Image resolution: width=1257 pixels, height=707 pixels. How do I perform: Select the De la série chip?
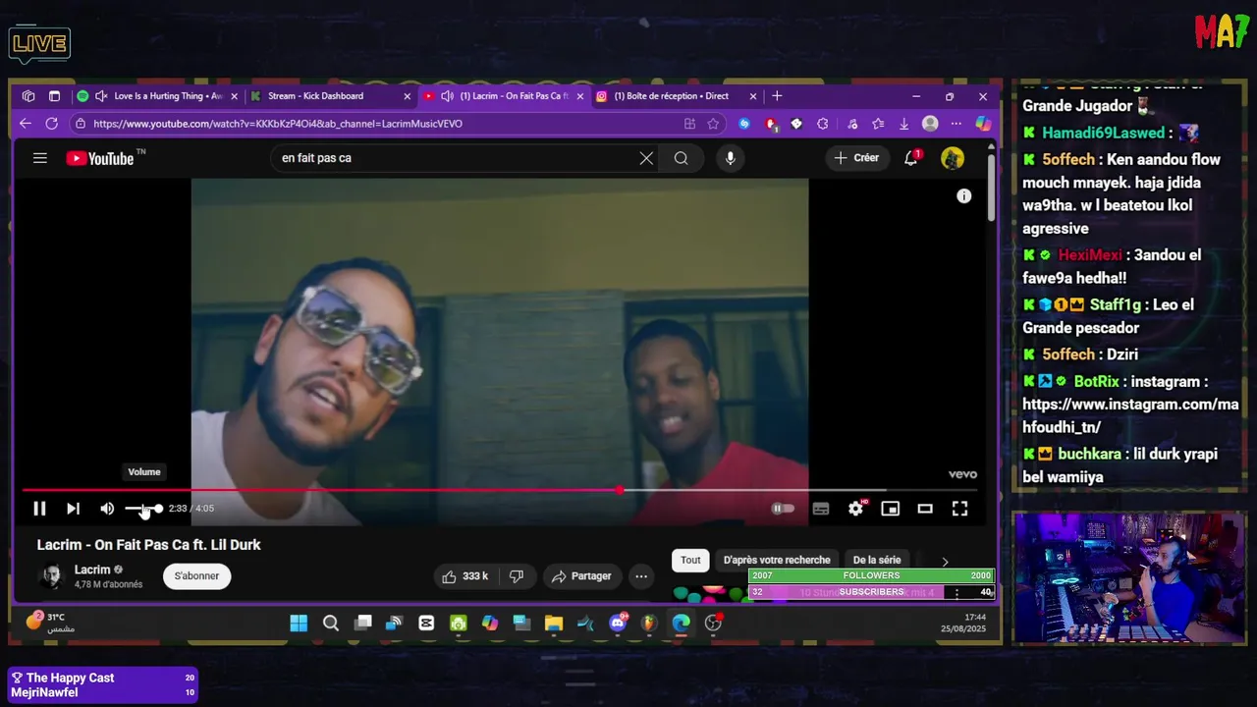click(877, 560)
